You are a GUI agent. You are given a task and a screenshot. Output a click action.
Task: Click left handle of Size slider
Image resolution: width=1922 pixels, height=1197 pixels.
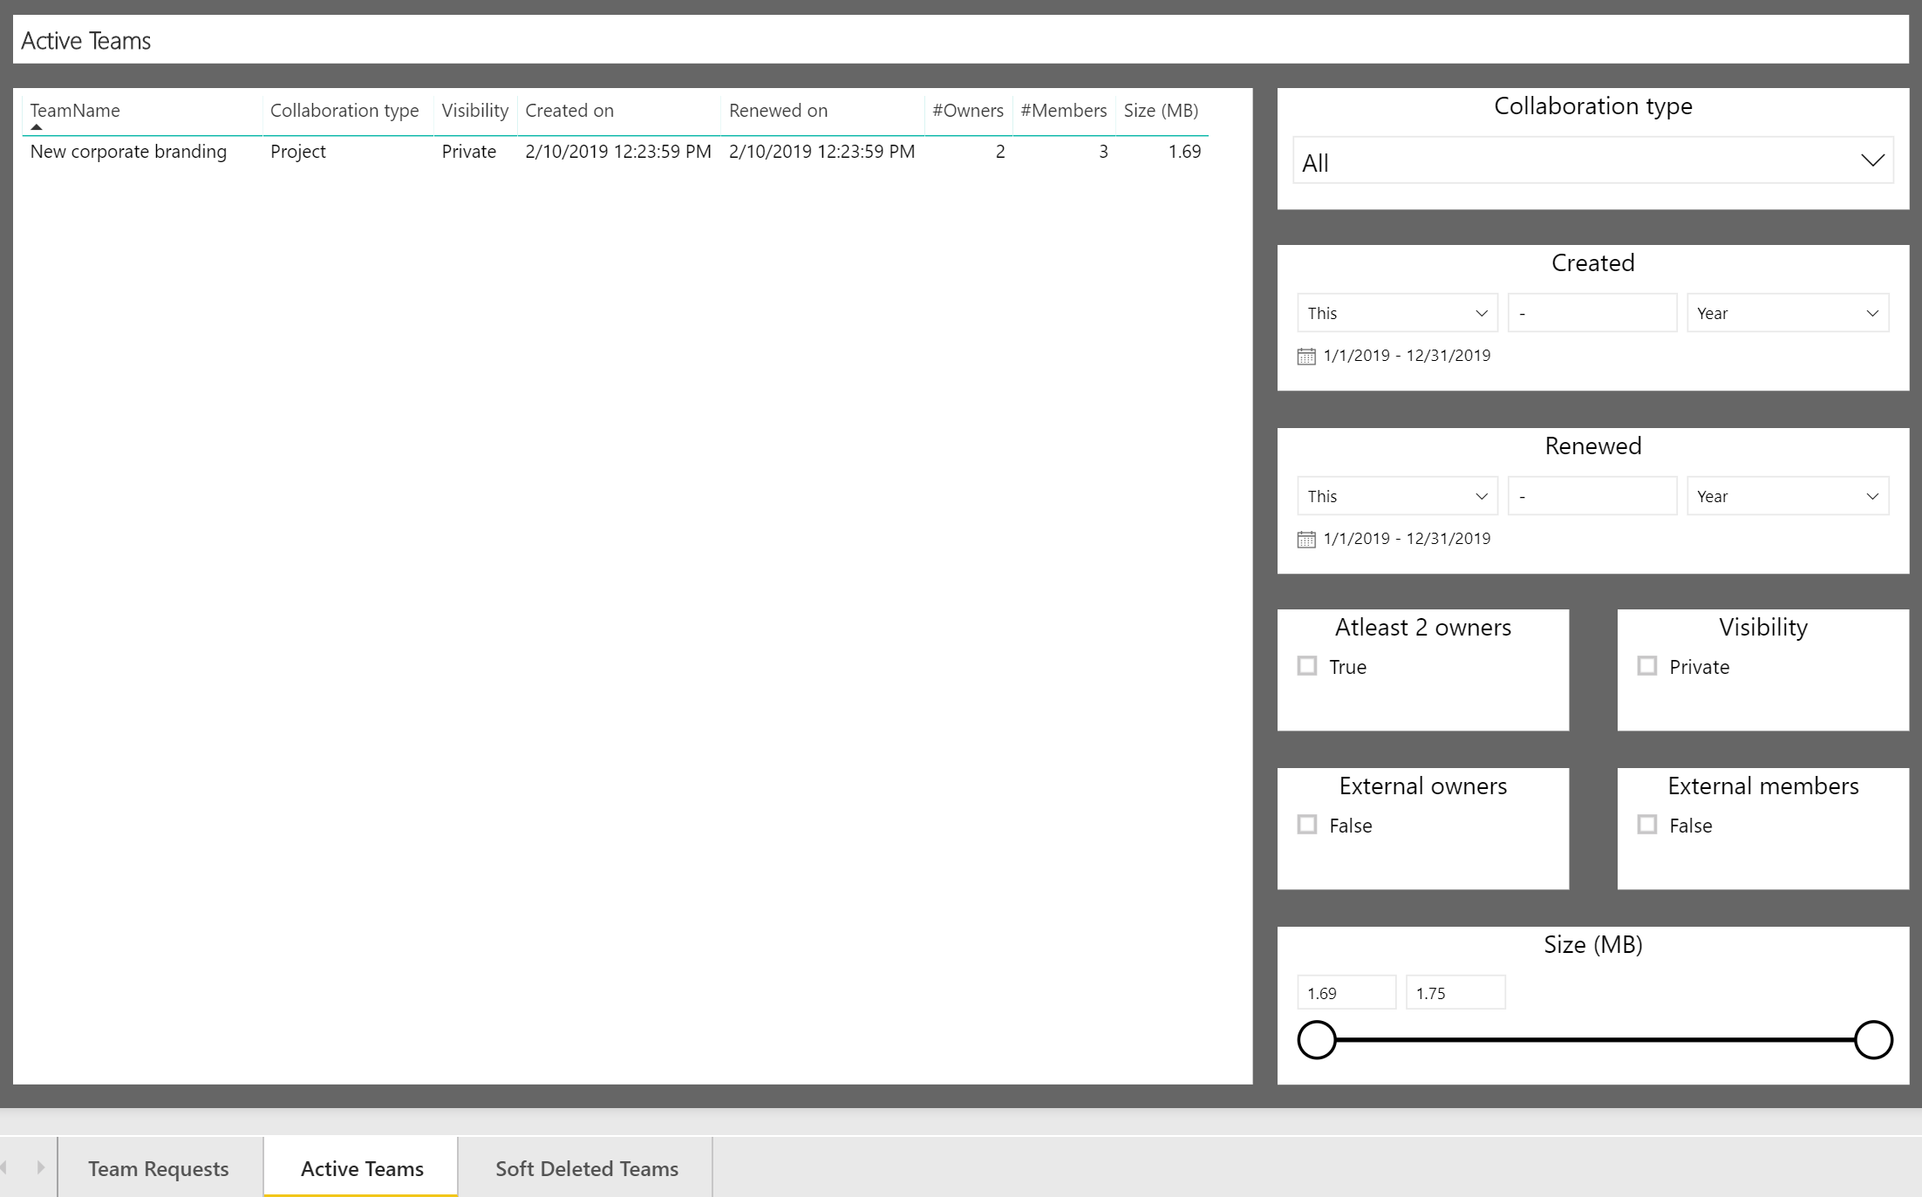[1316, 1039]
